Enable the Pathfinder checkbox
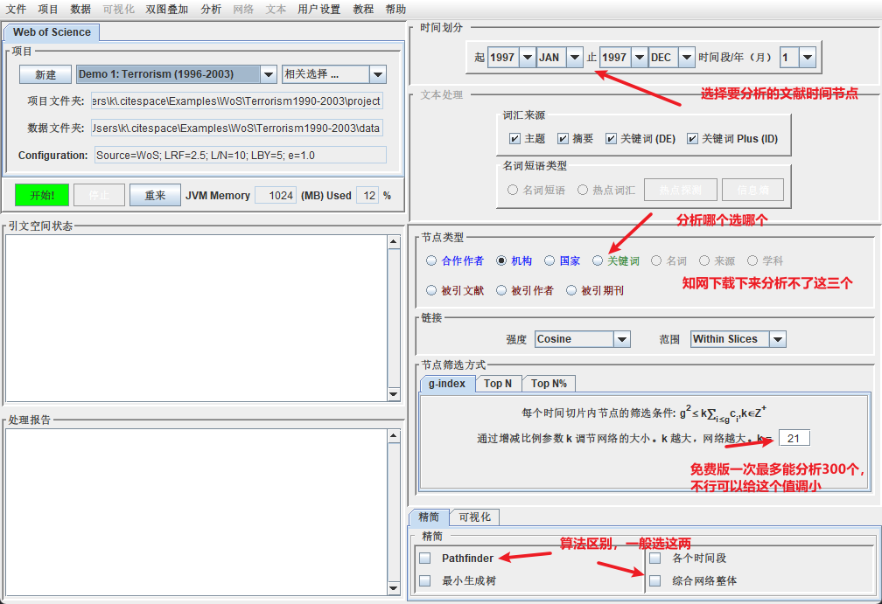 (x=424, y=558)
